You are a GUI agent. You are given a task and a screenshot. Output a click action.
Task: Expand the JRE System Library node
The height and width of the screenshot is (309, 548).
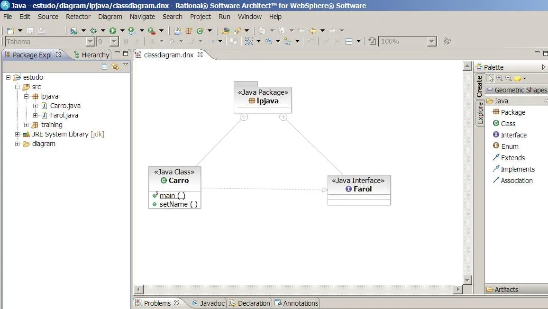[x=18, y=134]
